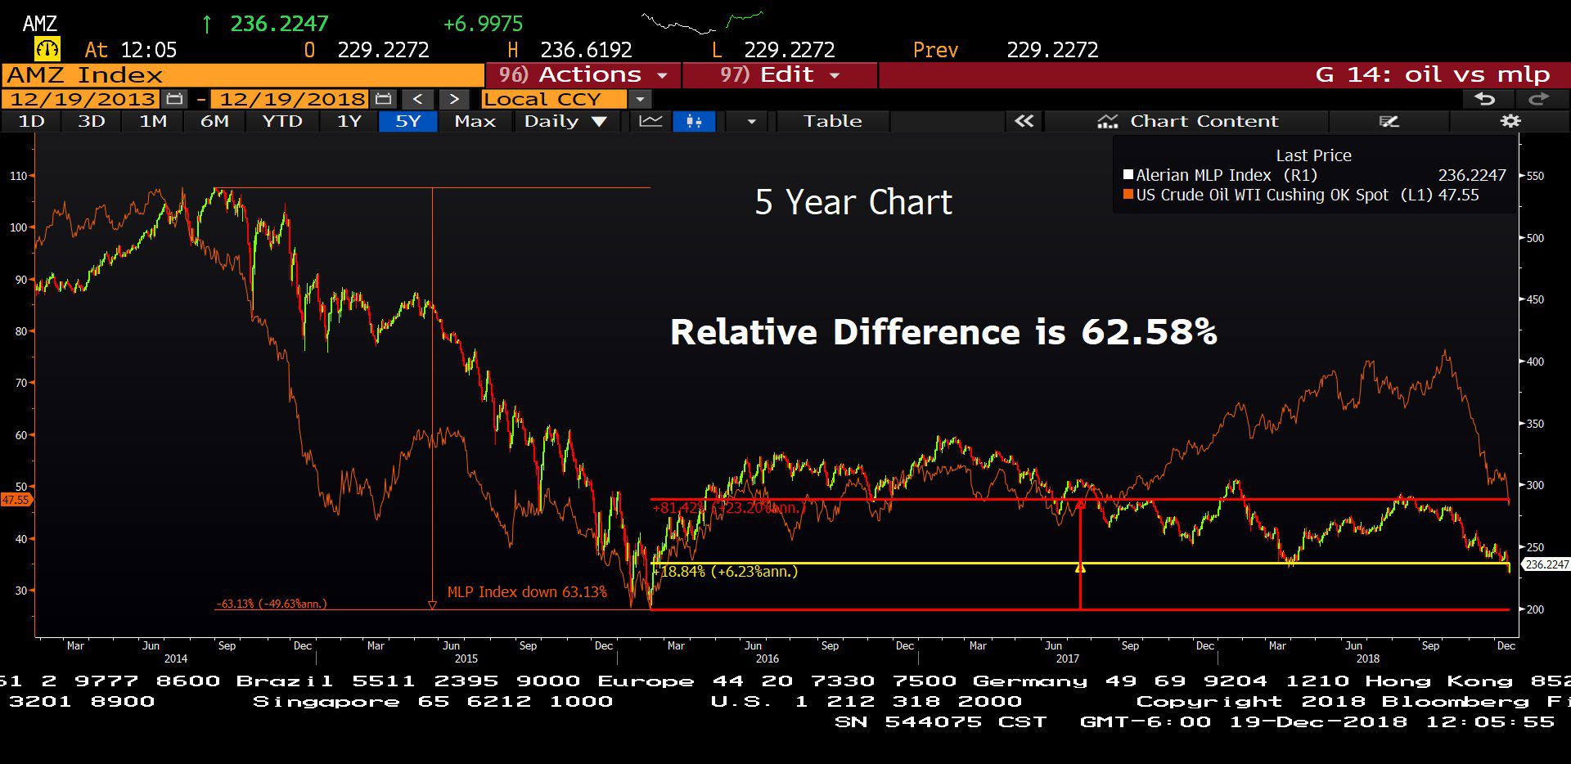This screenshot has width=1571, height=764.
Task: Select candlestick chart style
Action: pyautogui.click(x=694, y=121)
